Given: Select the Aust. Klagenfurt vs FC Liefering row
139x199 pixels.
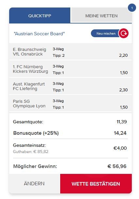Looking at the screenshot, I should [x=70, y=86].
